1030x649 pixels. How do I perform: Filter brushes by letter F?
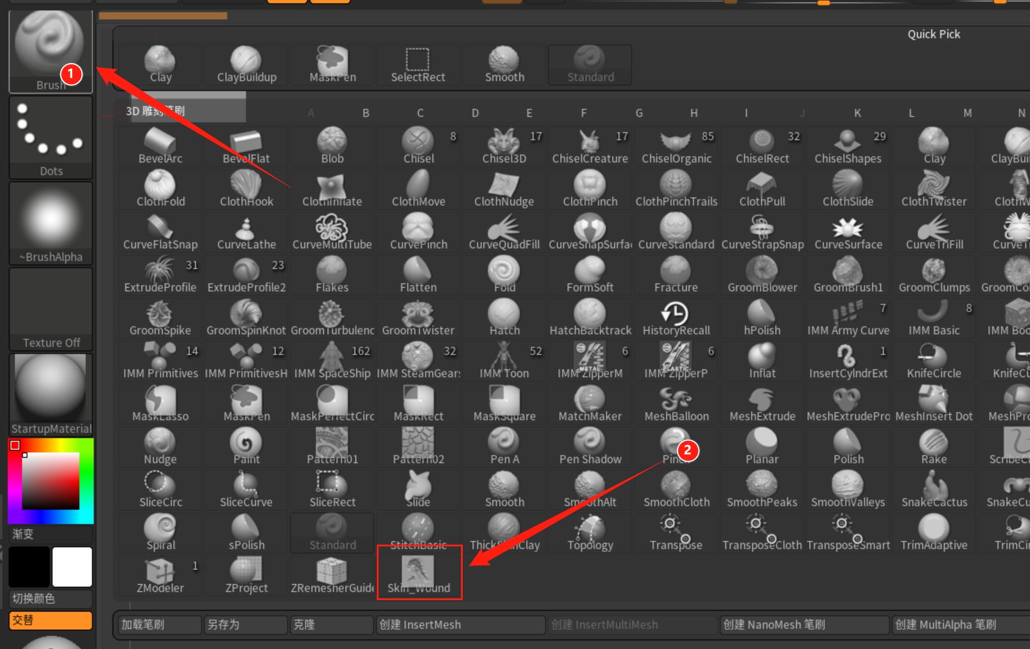584,113
